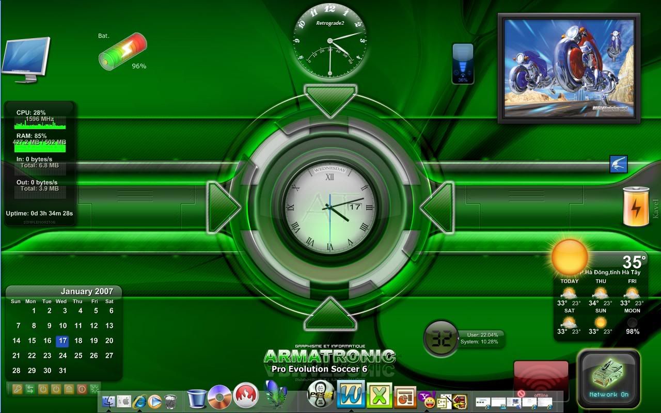The width and height of the screenshot is (661, 413).
Task: Open the motorcycle wallpaper picture frame
Action: point(569,68)
